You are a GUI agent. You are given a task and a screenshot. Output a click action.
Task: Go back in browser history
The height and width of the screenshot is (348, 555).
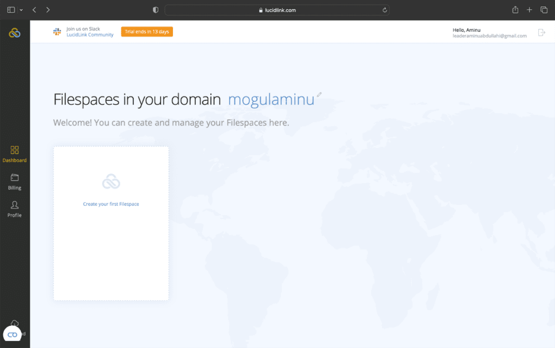click(34, 10)
